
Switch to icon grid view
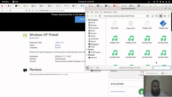point(161,16)
